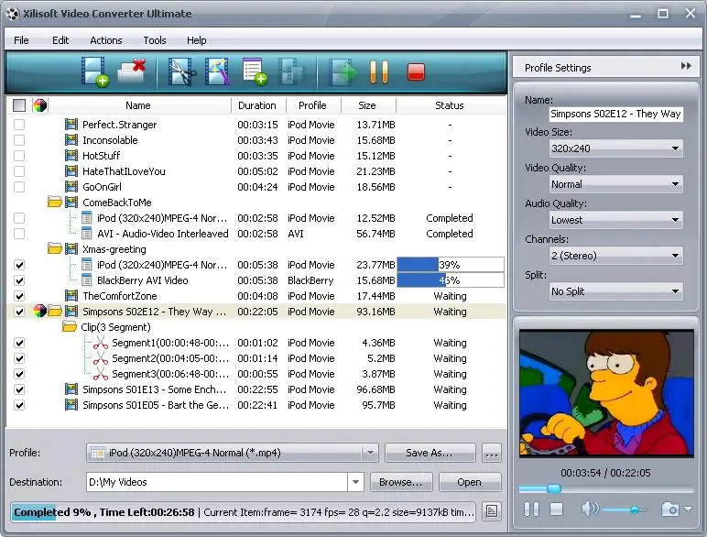This screenshot has width=707, height=537.
Task: Pause conversion with orange pause icon
Action: point(379,71)
